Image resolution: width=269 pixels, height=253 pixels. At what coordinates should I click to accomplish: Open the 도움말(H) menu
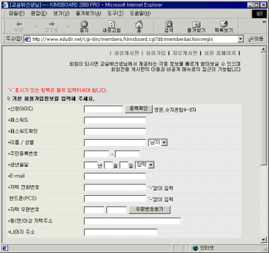pyautogui.click(x=141, y=13)
